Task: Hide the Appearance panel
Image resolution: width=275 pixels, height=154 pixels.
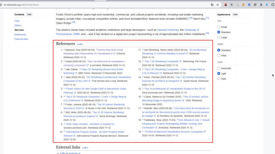Action: [235, 15]
